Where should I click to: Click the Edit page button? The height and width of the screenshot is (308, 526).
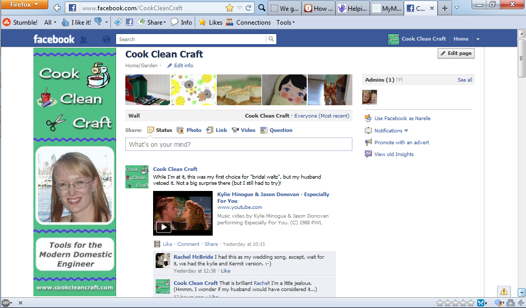pyautogui.click(x=456, y=53)
